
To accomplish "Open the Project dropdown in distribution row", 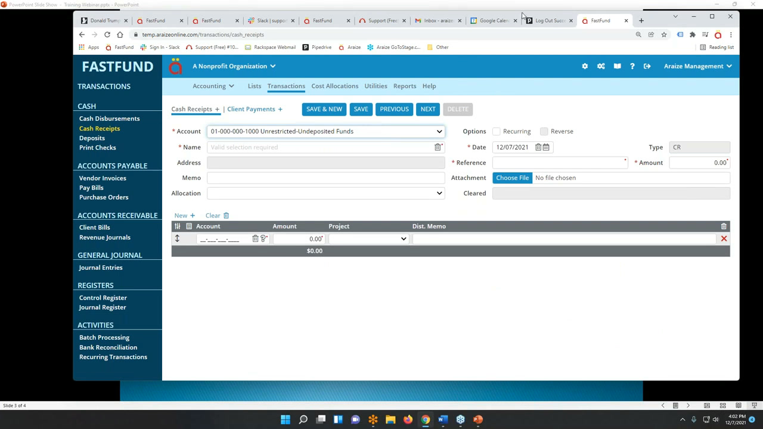I will (368, 239).
